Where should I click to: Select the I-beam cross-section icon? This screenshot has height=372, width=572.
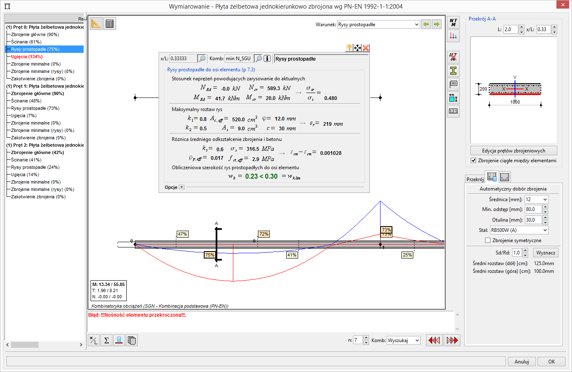coord(453,70)
